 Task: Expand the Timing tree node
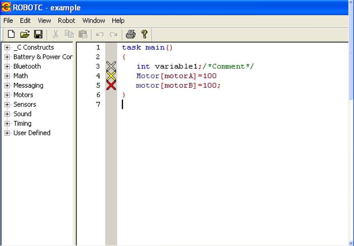(7, 124)
